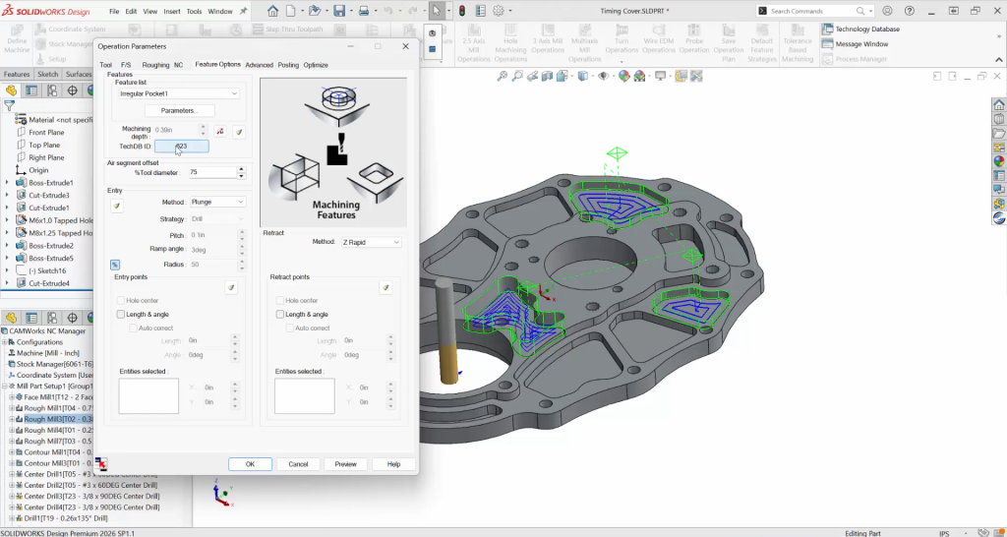Image resolution: width=1007 pixels, height=537 pixels.
Task: Open the Entry Method dropdown showing Plunge
Action: point(217,203)
